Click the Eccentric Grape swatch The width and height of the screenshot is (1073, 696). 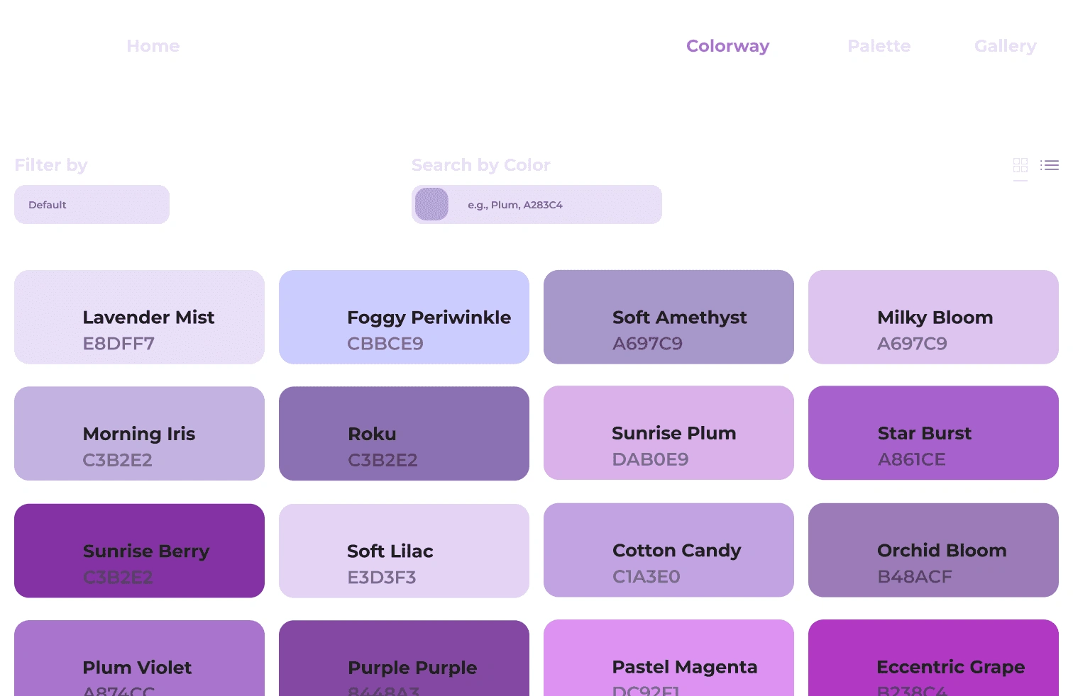click(x=933, y=659)
